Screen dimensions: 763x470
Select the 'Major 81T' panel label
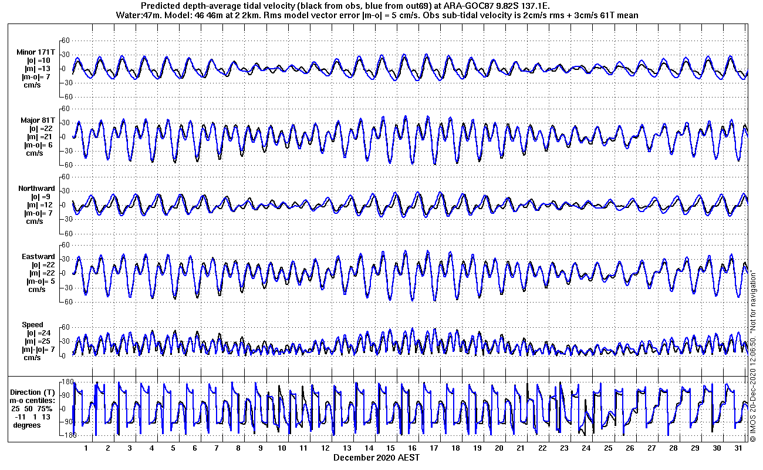click(x=38, y=120)
